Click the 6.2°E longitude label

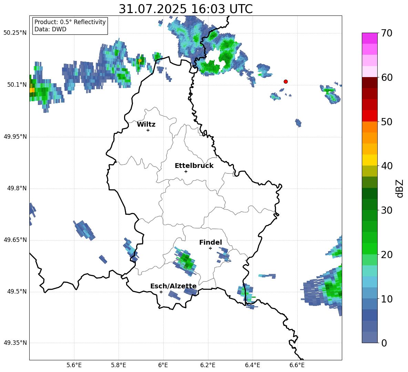[x=208, y=365]
